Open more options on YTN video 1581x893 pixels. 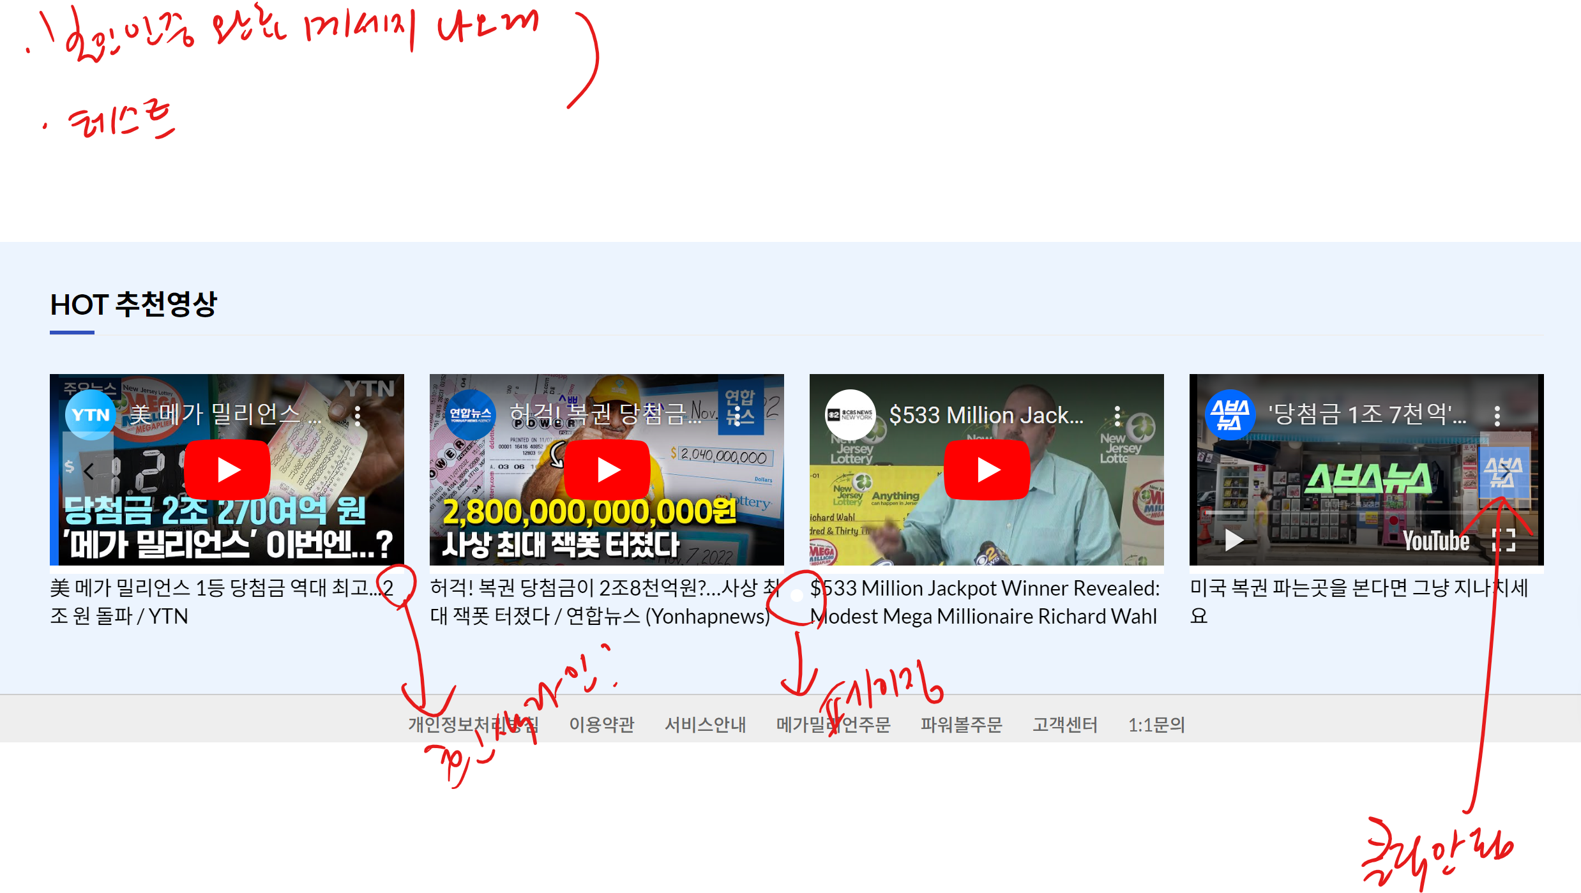coord(358,416)
